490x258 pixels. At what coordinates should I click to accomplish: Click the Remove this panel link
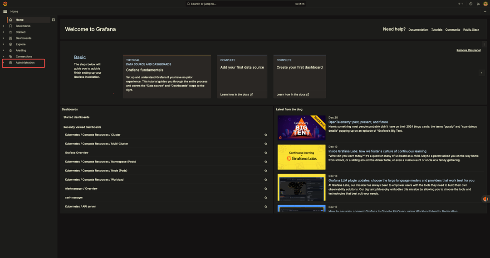pyautogui.click(x=468, y=50)
